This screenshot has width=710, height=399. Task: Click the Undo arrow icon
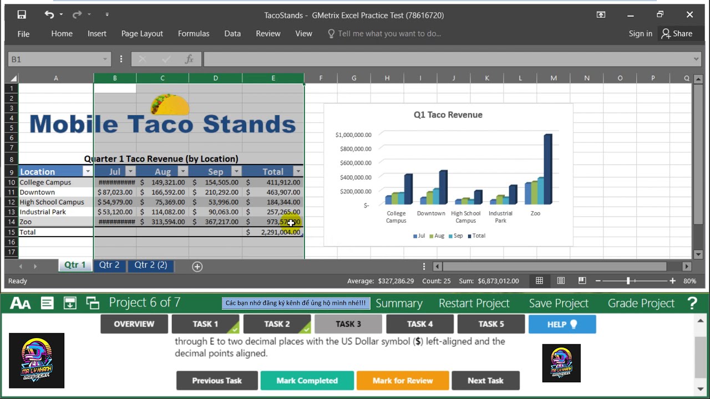point(49,15)
